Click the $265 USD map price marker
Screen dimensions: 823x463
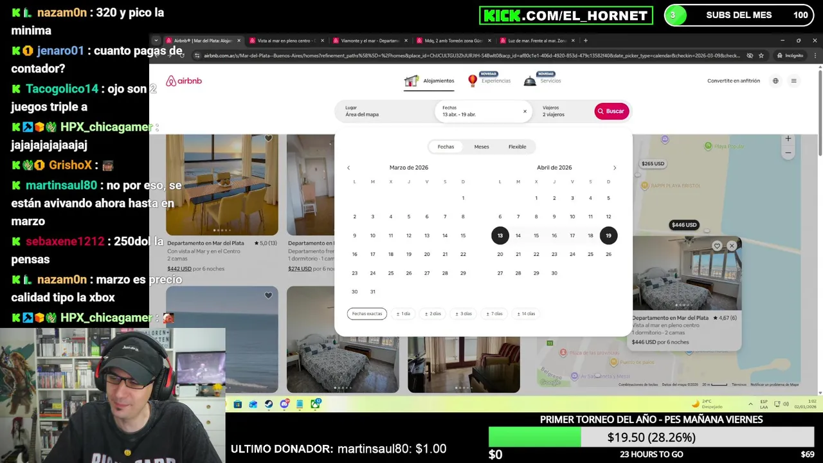[653, 163]
